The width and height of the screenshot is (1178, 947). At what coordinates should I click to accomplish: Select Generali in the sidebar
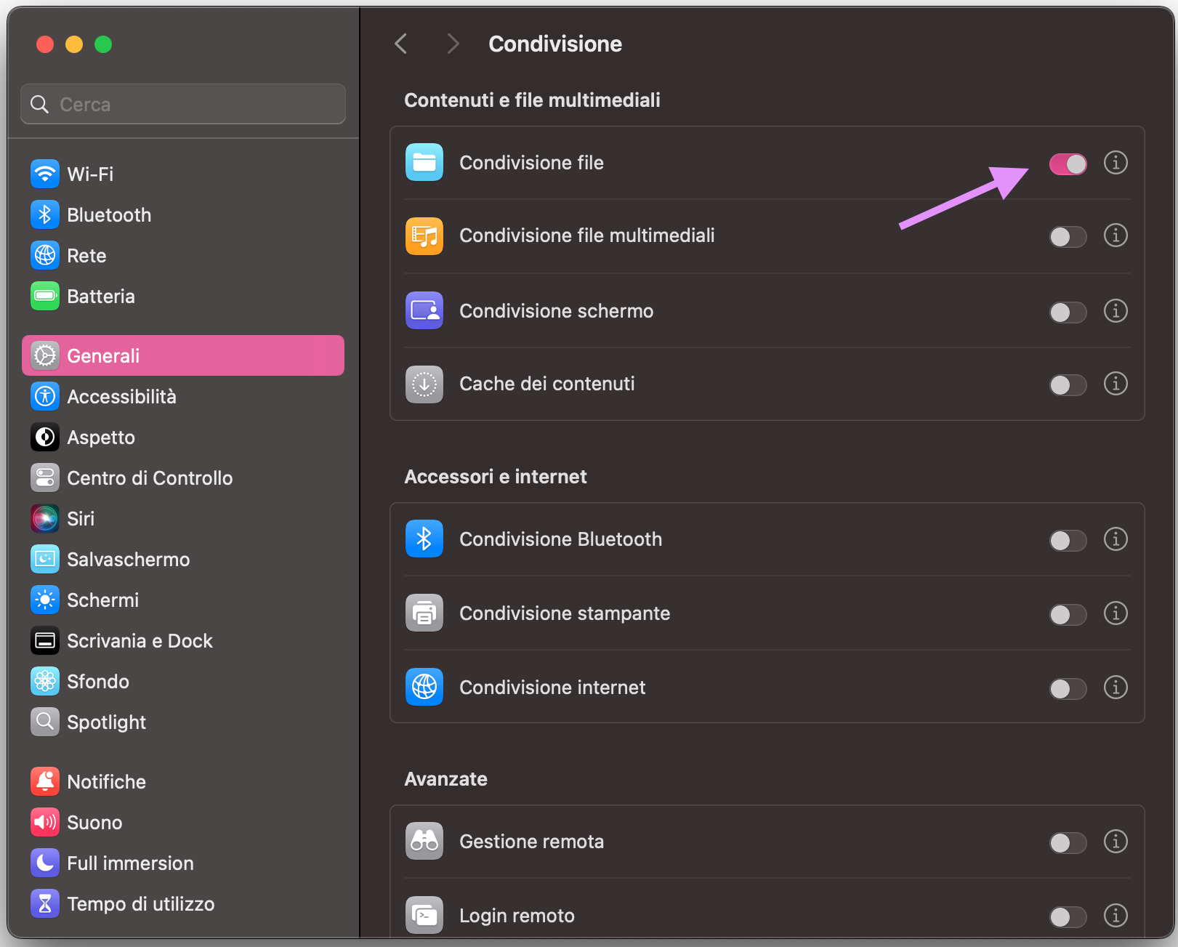[x=103, y=355]
